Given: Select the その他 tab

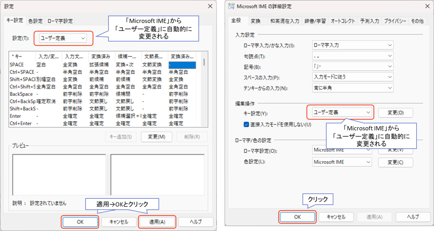Looking at the screenshot, I should coord(417,21).
